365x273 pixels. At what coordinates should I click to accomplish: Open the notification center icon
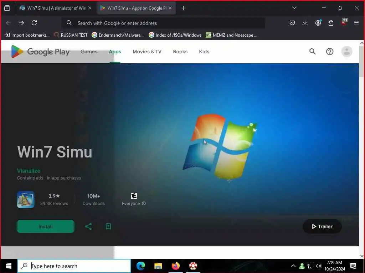353,266
